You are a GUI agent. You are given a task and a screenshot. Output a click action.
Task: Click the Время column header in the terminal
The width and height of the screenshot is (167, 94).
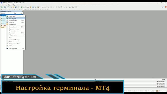point(163,79)
